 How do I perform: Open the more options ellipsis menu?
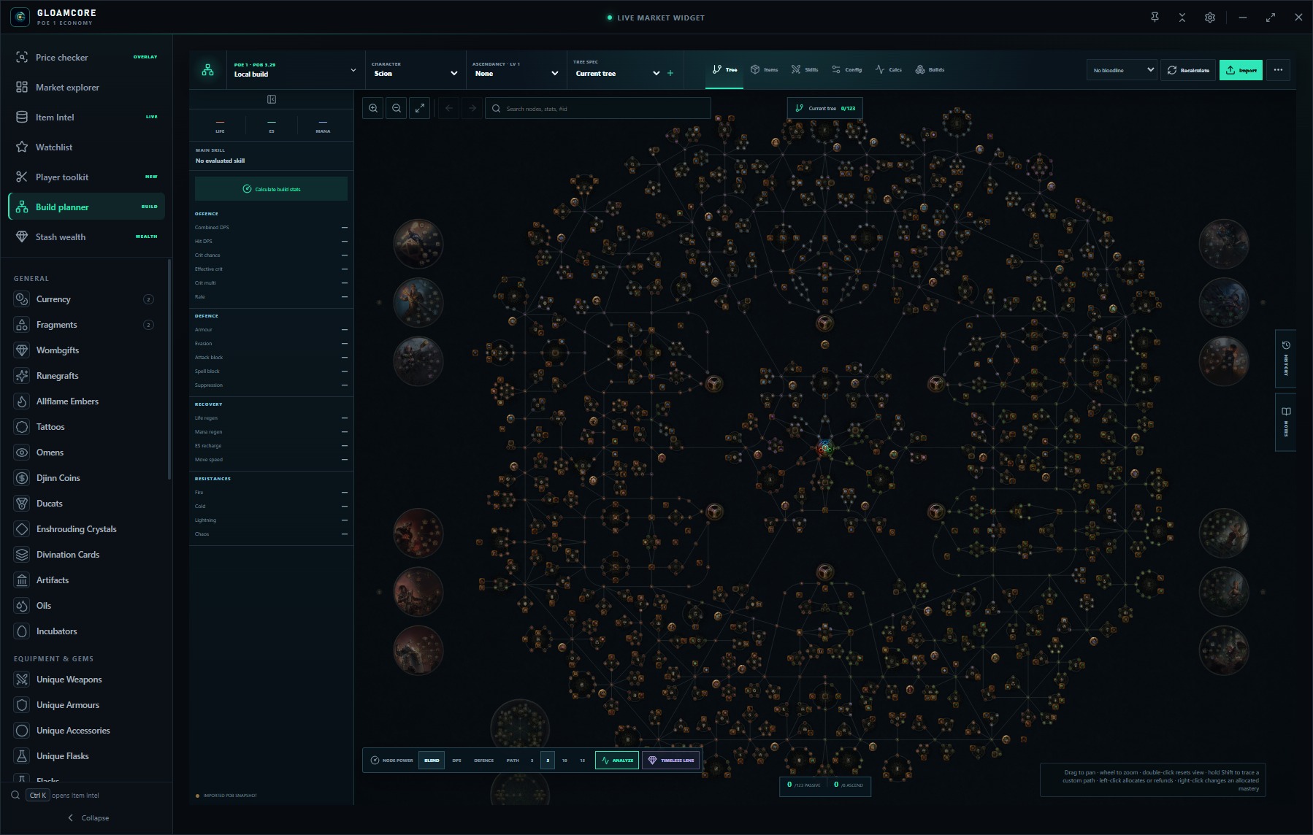1278,70
